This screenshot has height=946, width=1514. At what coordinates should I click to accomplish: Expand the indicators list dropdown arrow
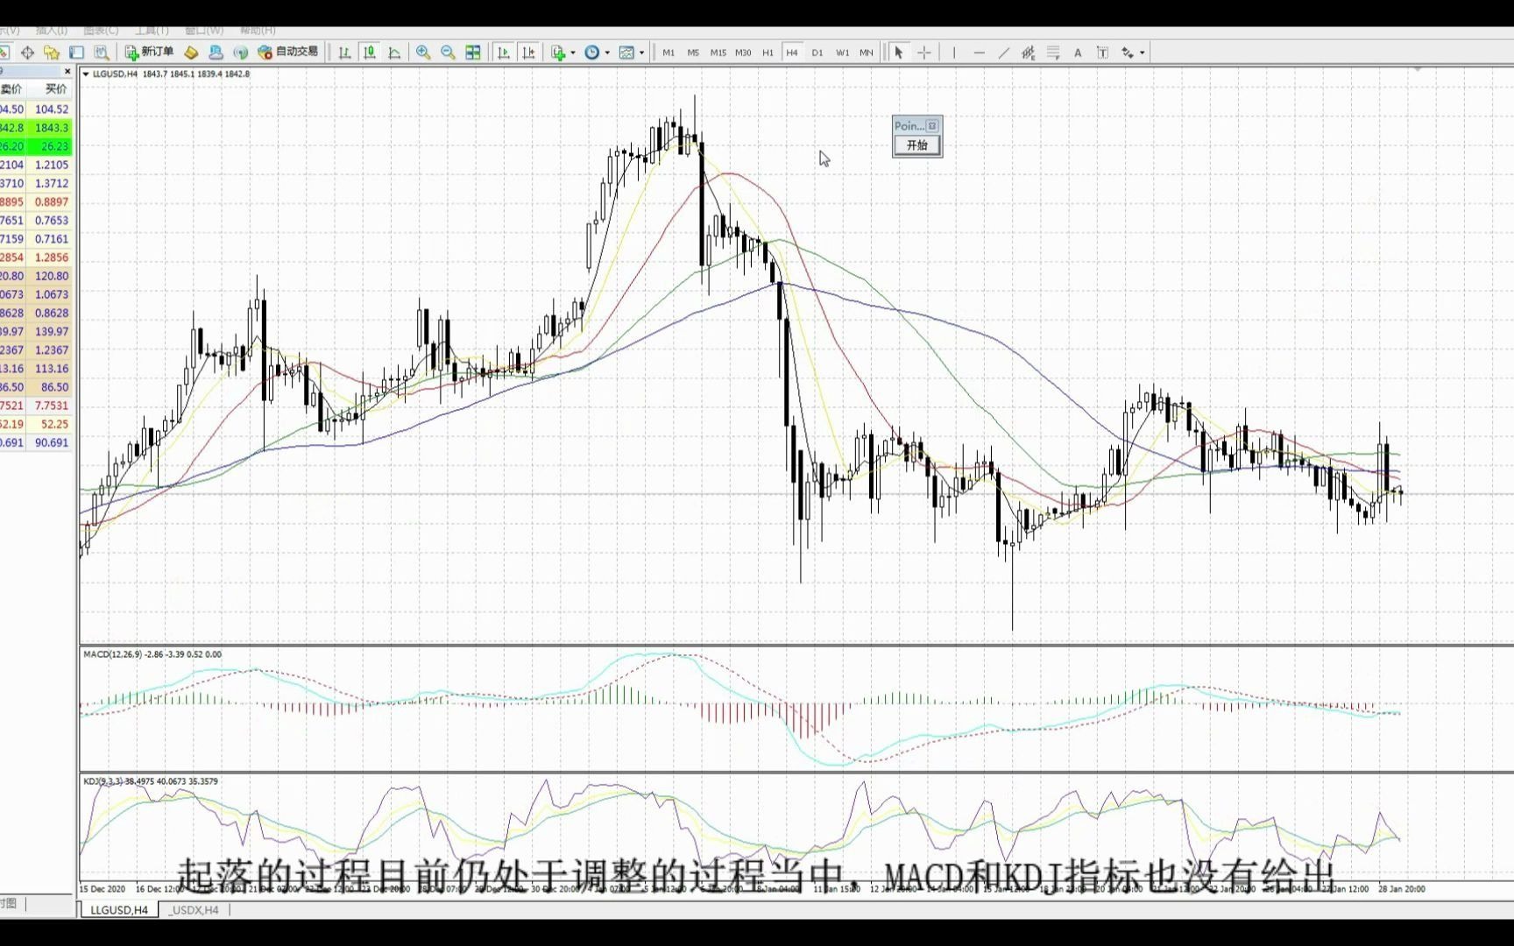coord(573,53)
